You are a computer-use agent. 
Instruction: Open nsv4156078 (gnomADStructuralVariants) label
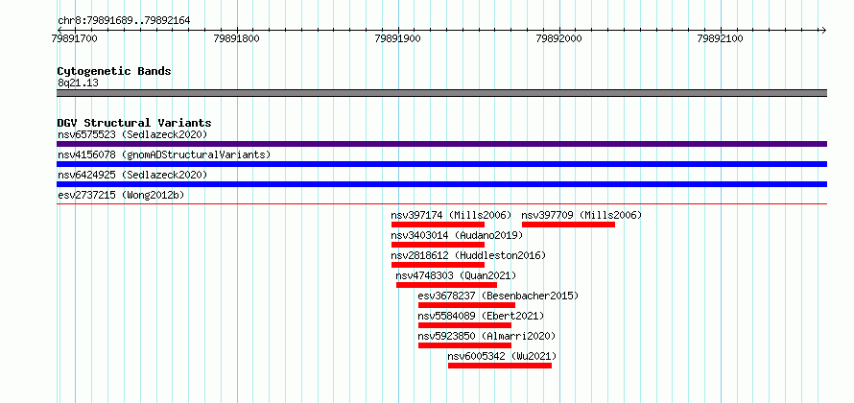(164, 154)
